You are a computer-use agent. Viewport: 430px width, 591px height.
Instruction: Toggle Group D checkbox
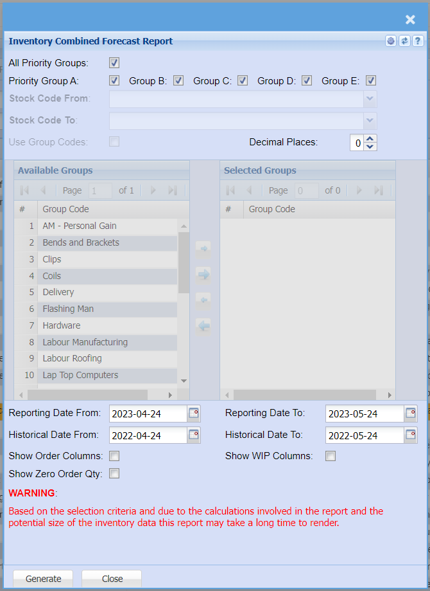pyautogui.click(x=307, y=80)
